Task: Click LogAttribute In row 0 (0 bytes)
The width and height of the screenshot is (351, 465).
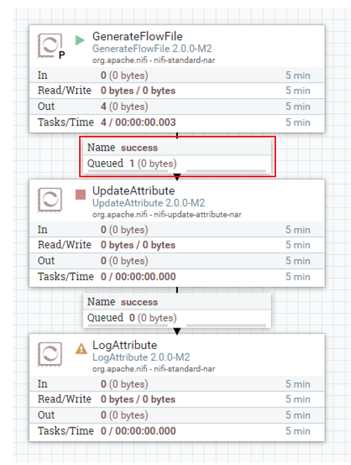Action: click(x=177, y=384)
